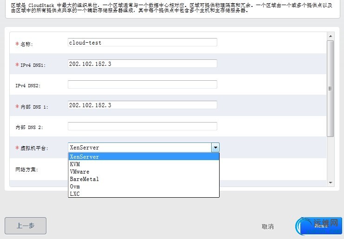344x239 pixels.
Task: Select KVM in the hypervisor list
Action: click(x=144, y=164)
